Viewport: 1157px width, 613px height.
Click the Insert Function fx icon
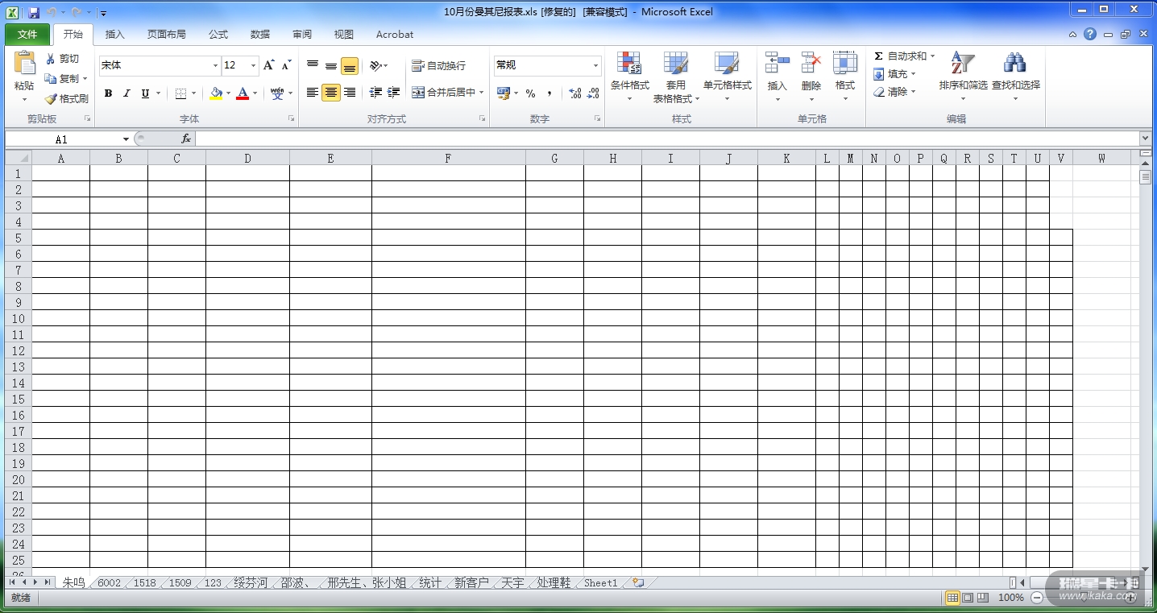pyautogui.click(x=186, y=139)
